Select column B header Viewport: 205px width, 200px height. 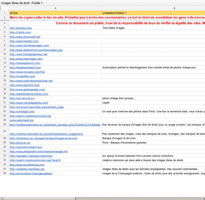[x=153, y=8]
